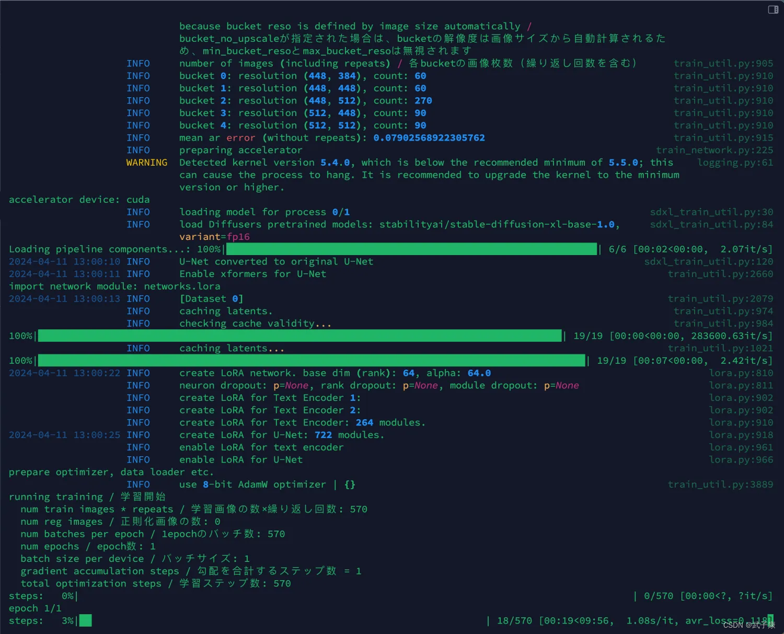Click the timestamp '2024-04-11 13:00:10'
Screen dimensions: 784x634
64,261
